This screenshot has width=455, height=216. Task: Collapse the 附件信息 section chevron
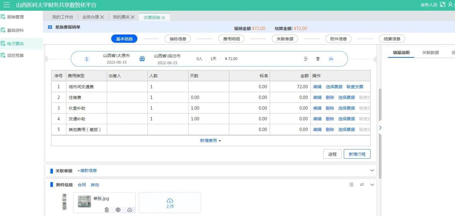click(372, 184)
